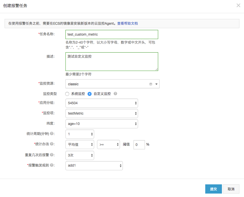The height and width of the screenshot is (197, 244).
Task: Click the 阈值 threshold label
Action: 126,144
